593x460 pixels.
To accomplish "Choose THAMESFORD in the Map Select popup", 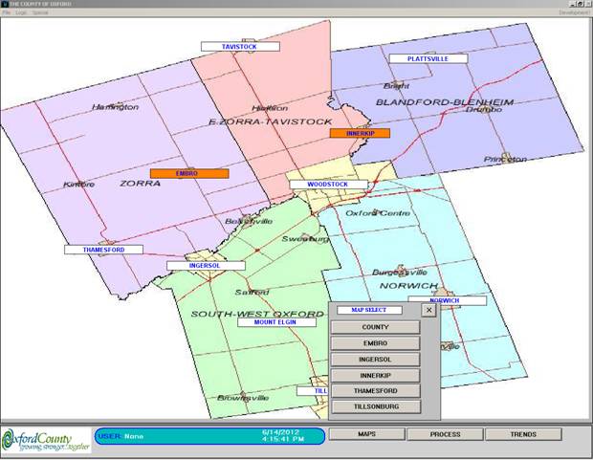I will coord(375,391).
